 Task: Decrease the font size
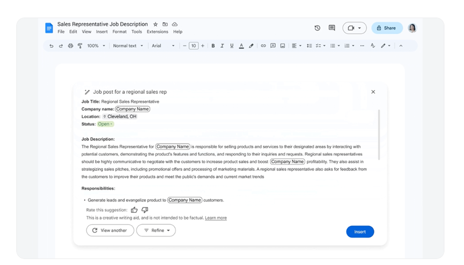pyautogui.click(x=185, y=46)
